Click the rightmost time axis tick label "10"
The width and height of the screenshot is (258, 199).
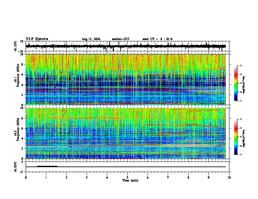(x=229, y=178)
